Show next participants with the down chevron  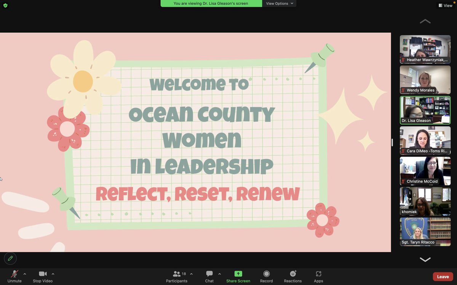(425, 260)
